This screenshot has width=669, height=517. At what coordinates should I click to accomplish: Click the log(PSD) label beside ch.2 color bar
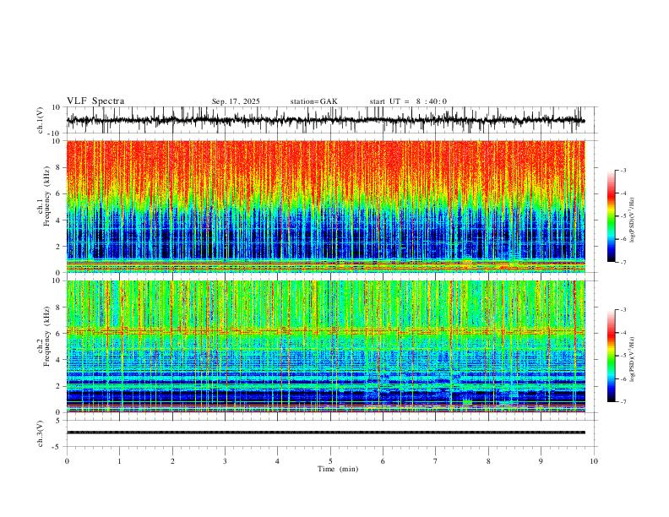click(632, 359)
